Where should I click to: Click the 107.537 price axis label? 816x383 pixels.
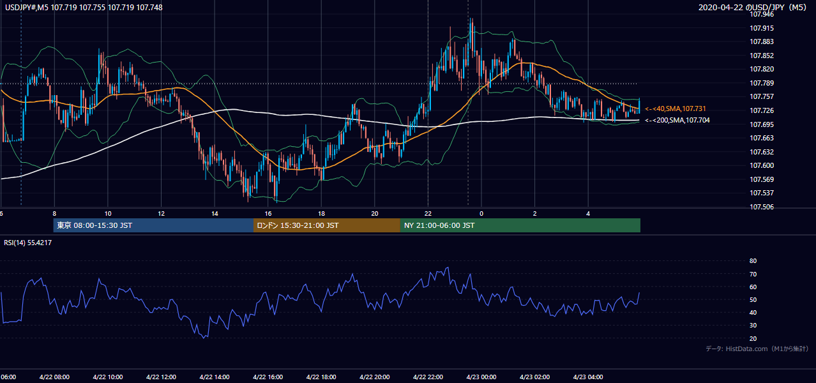[x=761, y=193]
